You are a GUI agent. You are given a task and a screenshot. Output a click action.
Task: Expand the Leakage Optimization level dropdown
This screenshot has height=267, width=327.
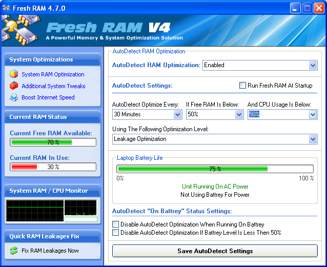pyautogui.click(x=313, y=139)
